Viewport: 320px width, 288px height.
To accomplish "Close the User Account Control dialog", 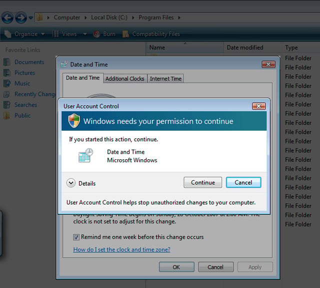I will coord(258,106).
